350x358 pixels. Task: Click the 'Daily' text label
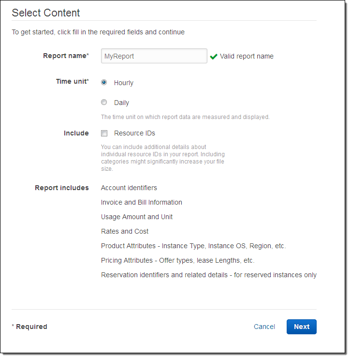pyautogui.click(x=121, y=103)
